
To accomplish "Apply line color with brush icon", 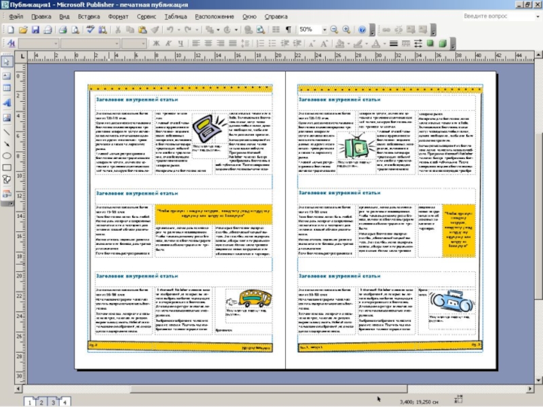I will 358,43.
